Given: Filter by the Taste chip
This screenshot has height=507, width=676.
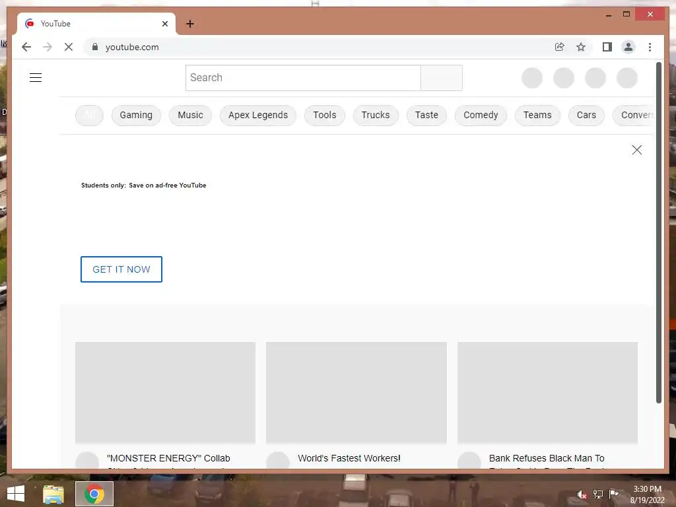Looking at the screenshot, I should click(x=426, y=115).
